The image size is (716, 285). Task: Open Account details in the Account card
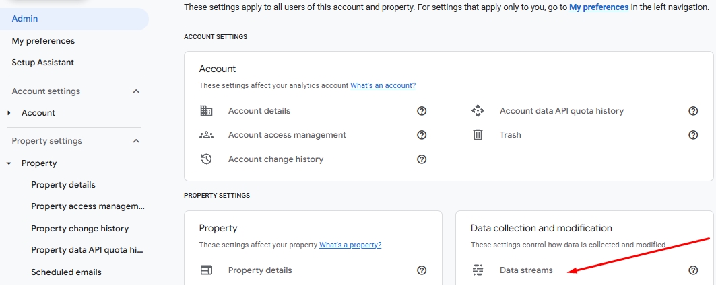(259, 111)
